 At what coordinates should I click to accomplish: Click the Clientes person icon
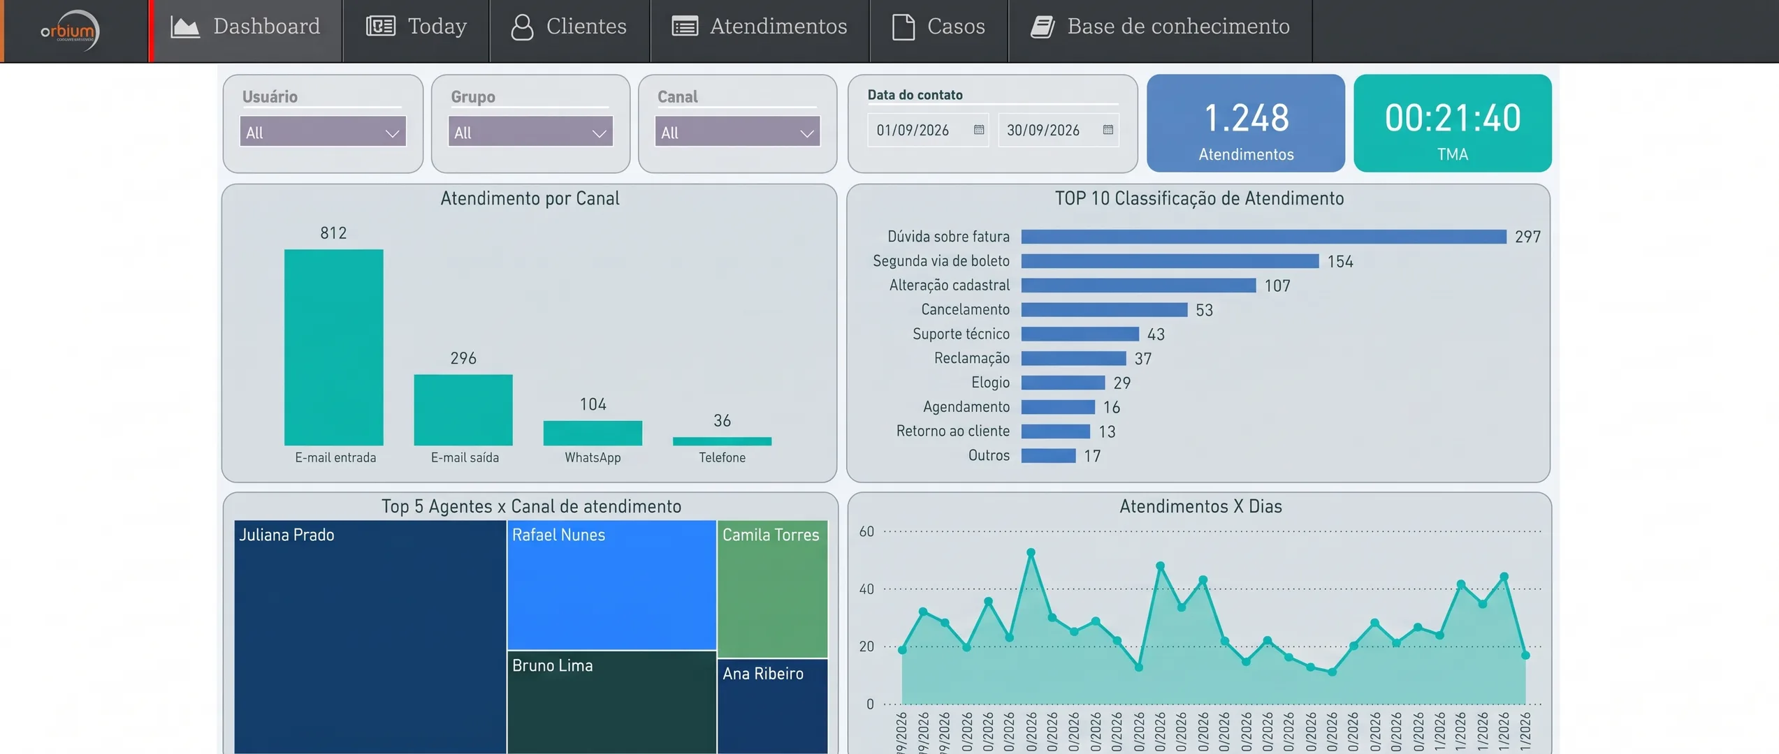[522, 27]
